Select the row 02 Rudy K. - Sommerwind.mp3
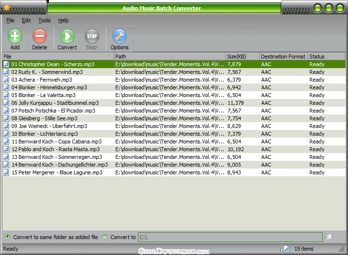 point(174,72)
